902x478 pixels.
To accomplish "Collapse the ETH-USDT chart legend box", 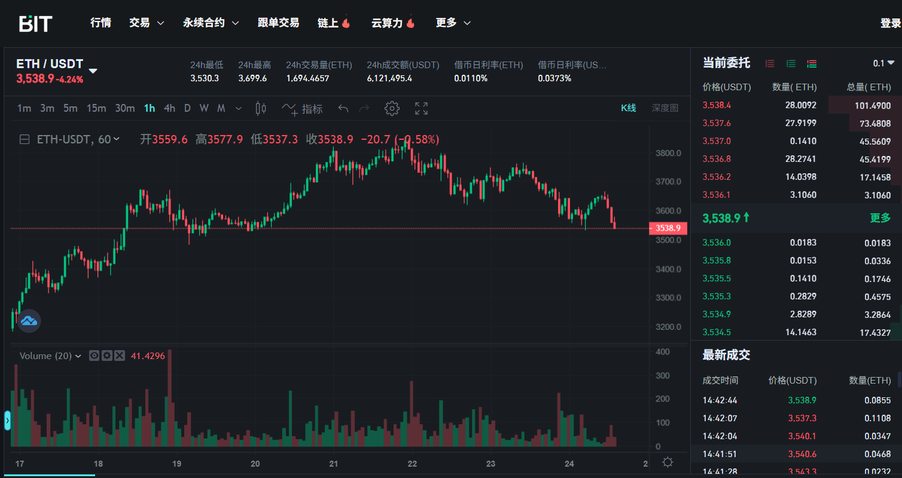I will coord(25,139).
